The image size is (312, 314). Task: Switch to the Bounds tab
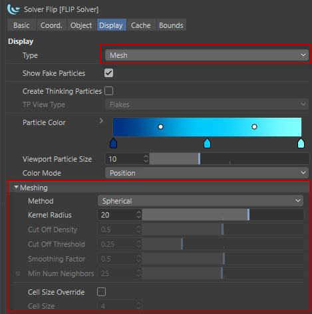tap(171, 25)
